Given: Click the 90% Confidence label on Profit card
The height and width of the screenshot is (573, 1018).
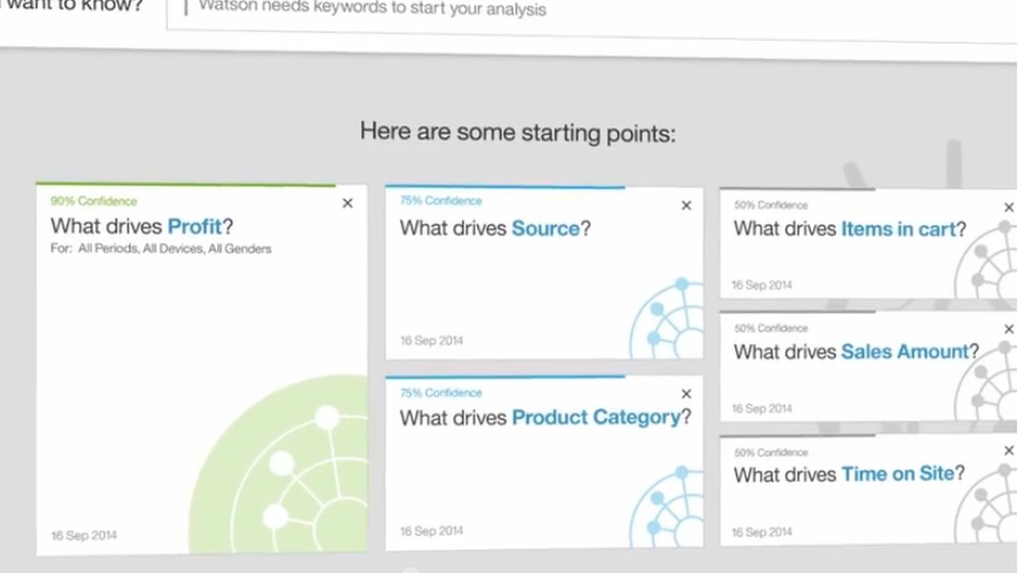Looking at the screenshot, I should [93, 201].
